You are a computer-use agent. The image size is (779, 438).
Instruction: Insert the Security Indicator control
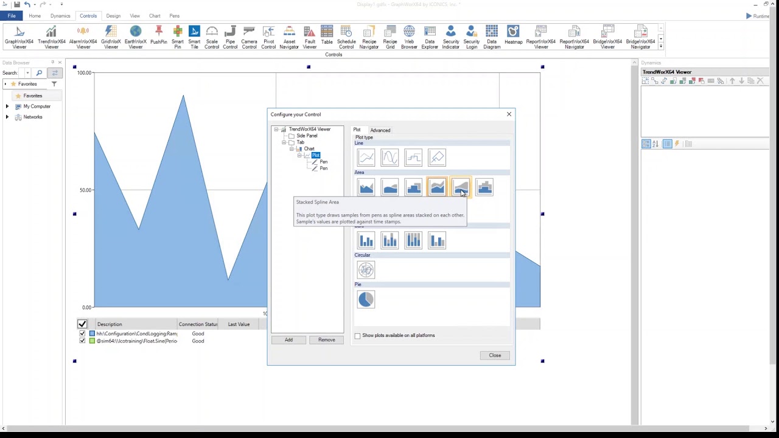451,37
